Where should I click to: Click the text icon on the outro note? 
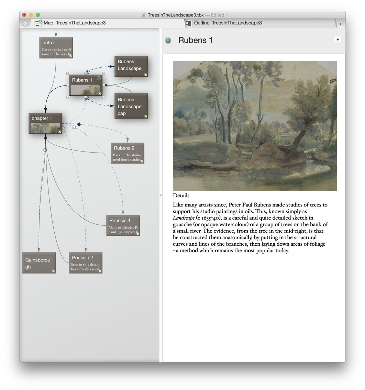71,56
